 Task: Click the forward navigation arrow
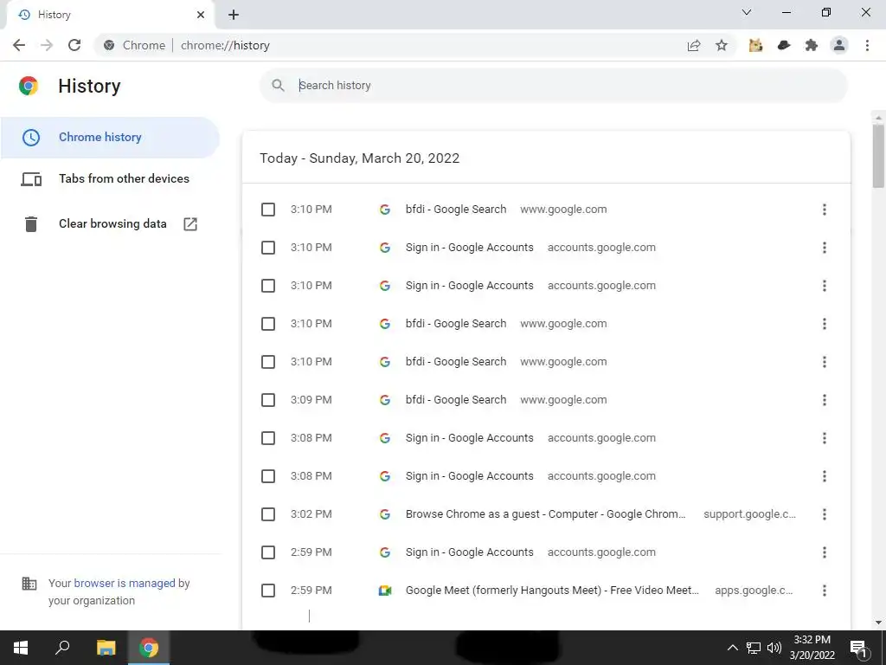pos(47,45)
